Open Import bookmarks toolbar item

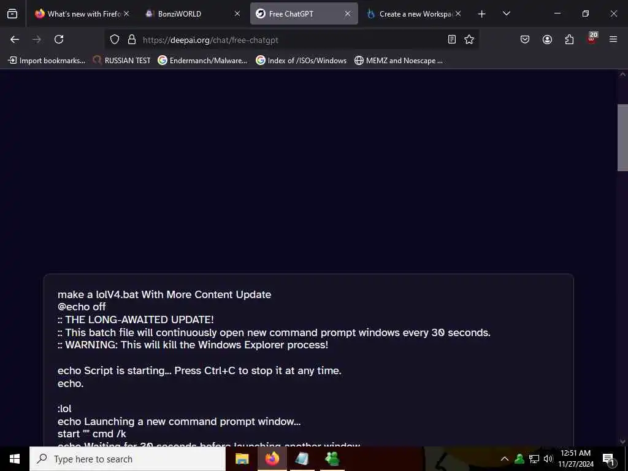click(47, 61)
